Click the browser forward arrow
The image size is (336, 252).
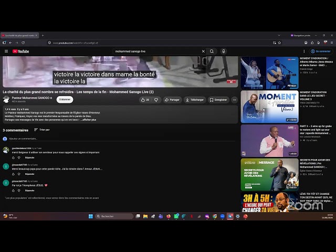pyautogui.click(x=17, y=43)
